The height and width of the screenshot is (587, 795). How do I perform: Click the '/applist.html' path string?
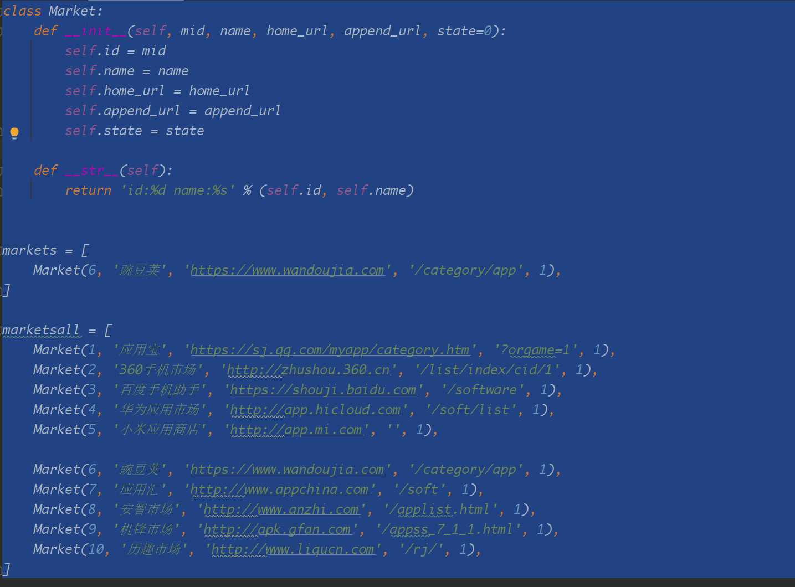pyautogui.click(x=440, y=509)
